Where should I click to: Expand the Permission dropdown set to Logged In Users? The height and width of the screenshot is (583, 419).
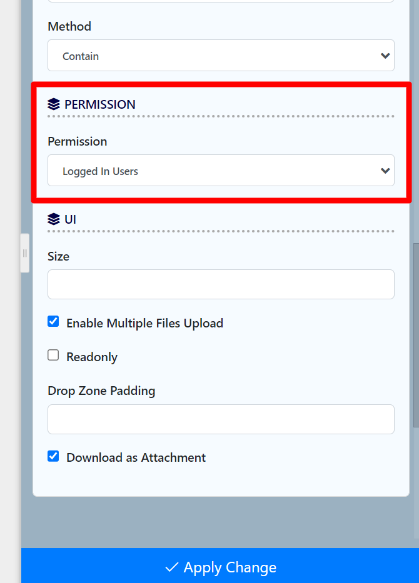click(x=221, y=171)
